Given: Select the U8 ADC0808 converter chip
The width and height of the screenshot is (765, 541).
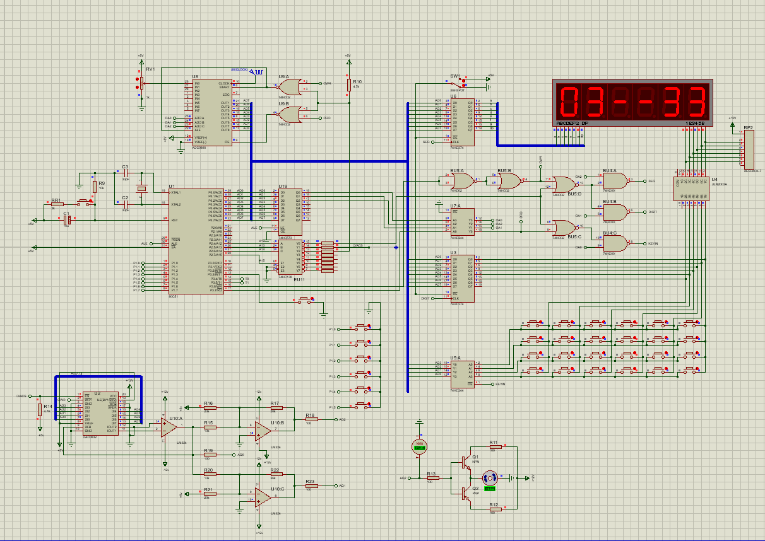Looking at the screenshot, I should [211, 112].
